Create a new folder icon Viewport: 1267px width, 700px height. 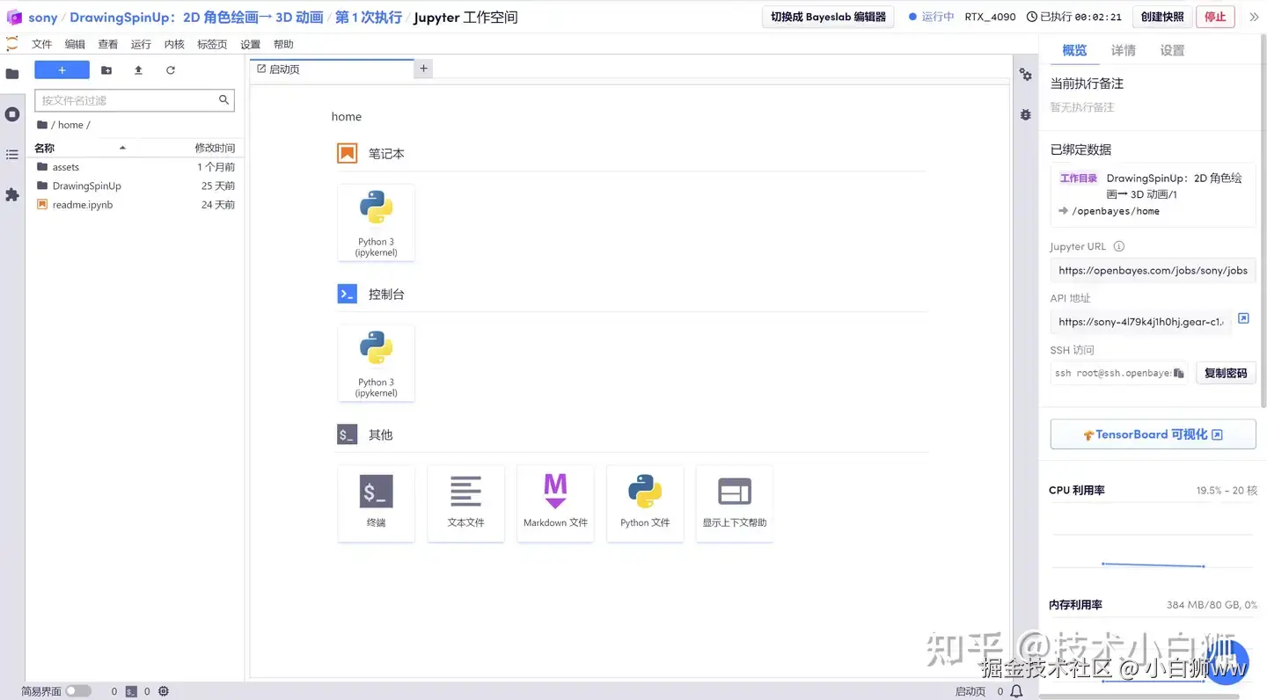[x=106, y=70]
